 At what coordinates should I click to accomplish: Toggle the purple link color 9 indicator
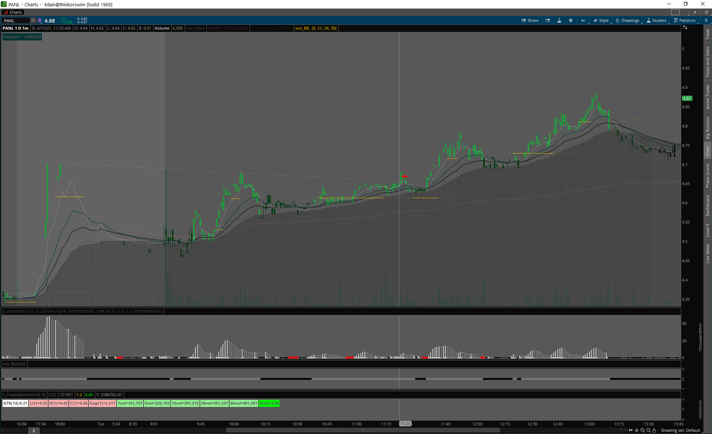tap(40, 20)
